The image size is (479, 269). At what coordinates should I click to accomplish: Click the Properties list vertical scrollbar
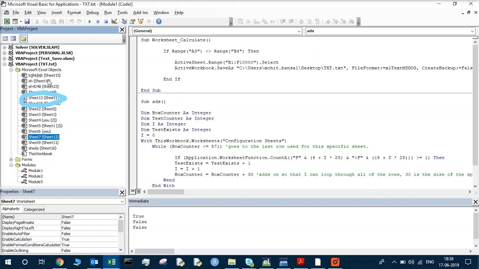pyautogui.click(x=121, y=234)
